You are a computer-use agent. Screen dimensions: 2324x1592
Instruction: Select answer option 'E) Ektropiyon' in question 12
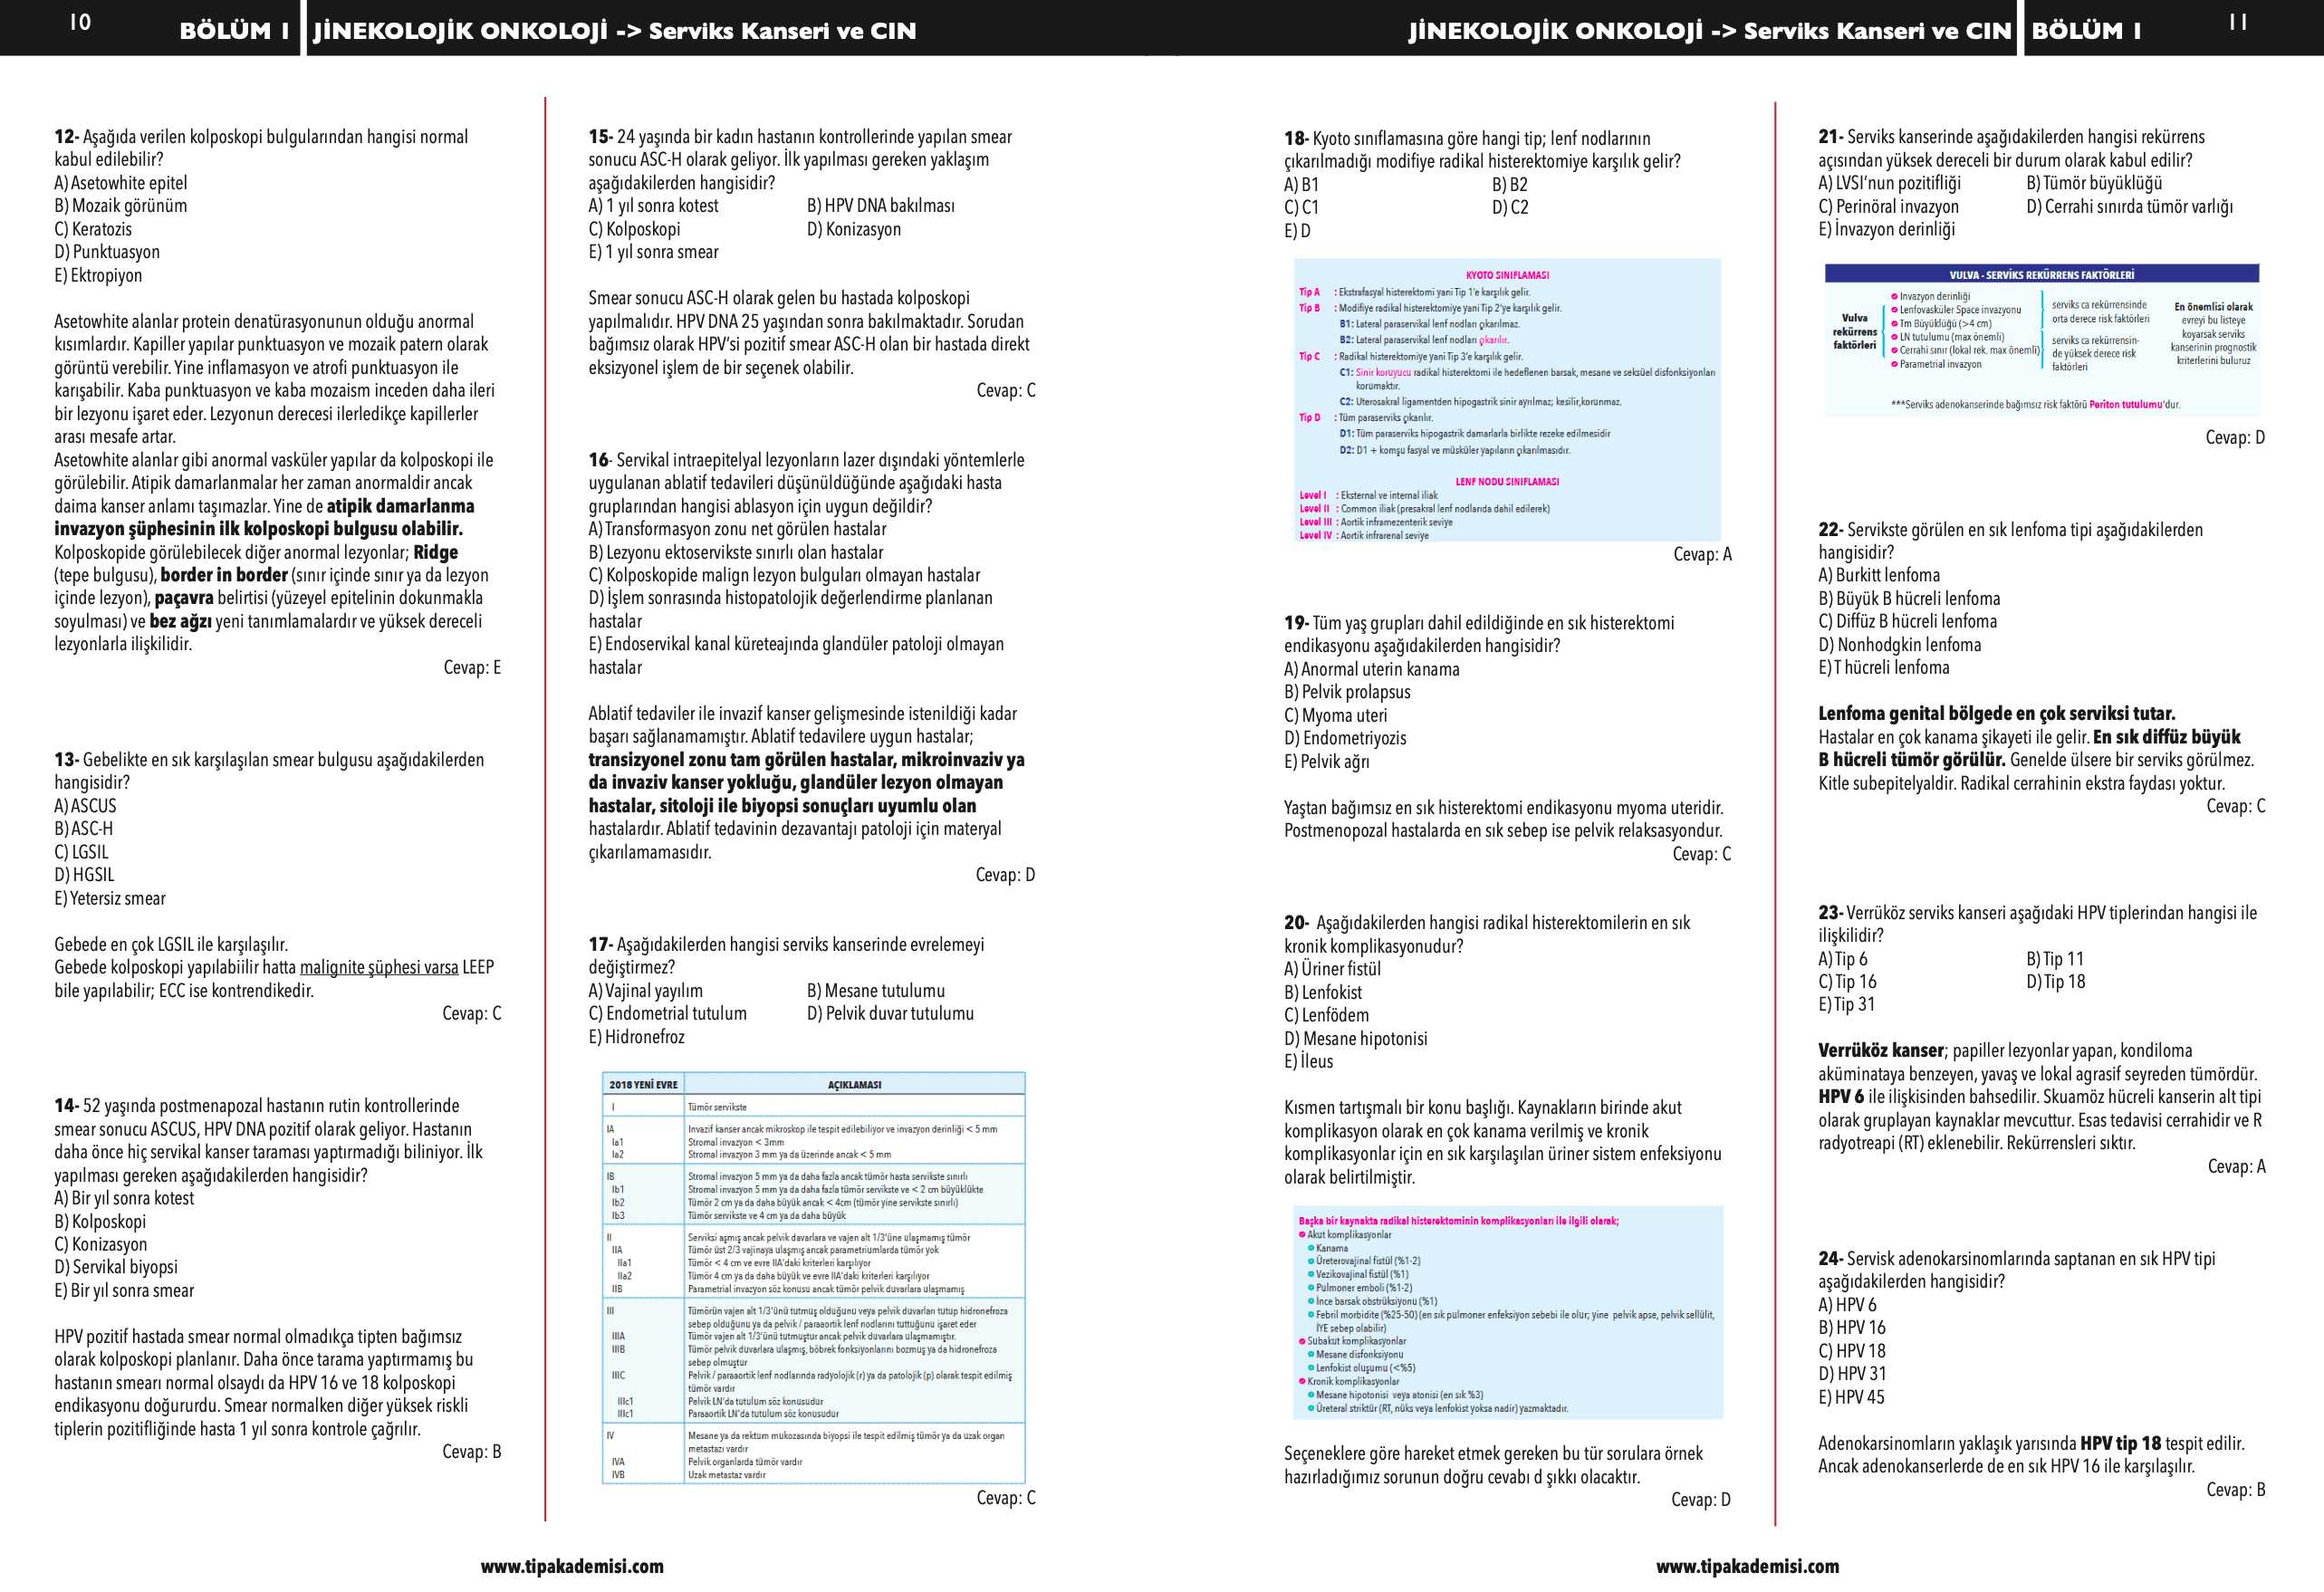pyautogui.click(x=98, y=275)
